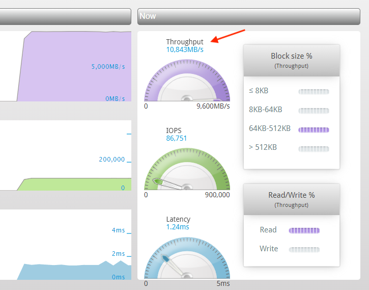The height and width of the screenshot is (290, 369).
Task: Click the 64KB-512KB block size bar
Action: point(314,130)
